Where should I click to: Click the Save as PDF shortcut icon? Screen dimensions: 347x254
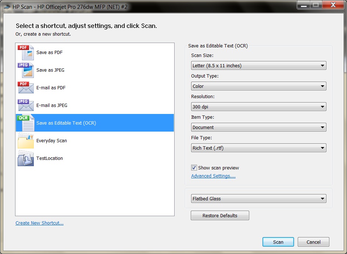[25, 53]
